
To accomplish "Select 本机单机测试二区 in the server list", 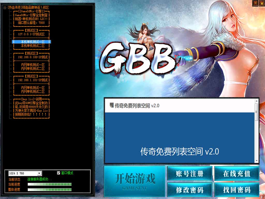I will (33, 46).
